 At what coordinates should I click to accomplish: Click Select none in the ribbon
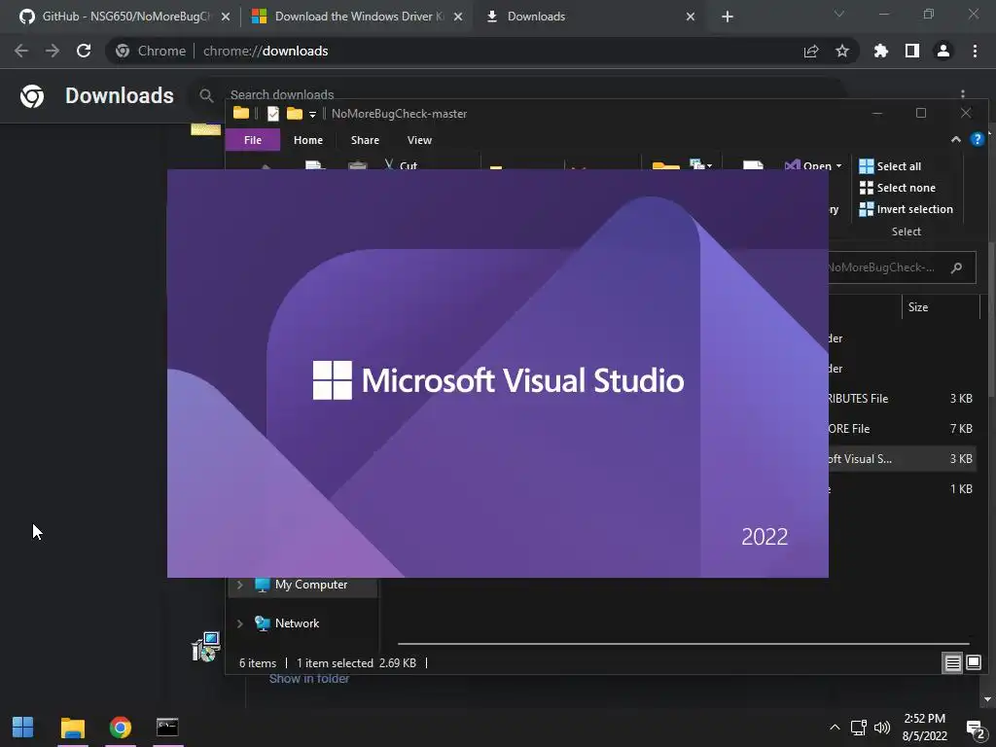click(906, 188)
